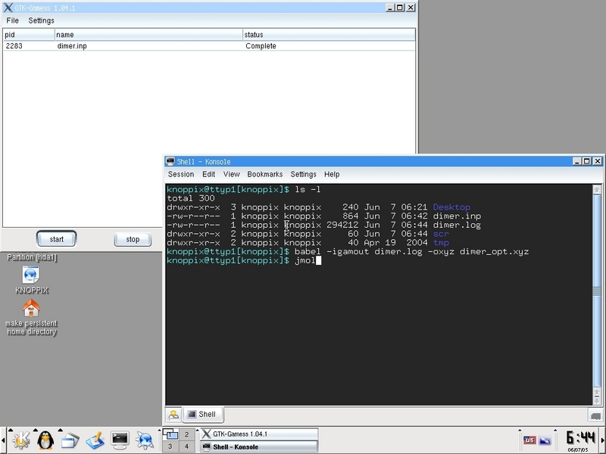606x454 pixels.
Task: Switch to virtual desktop 2
Action: tap(186, 434)
